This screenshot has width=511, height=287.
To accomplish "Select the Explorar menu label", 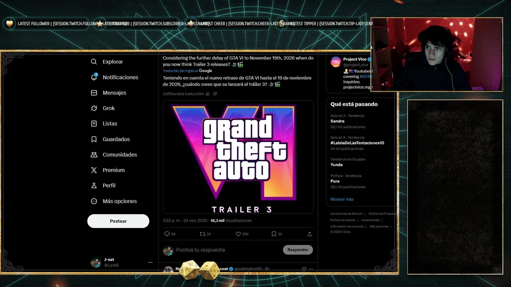I will pos(113,62).
